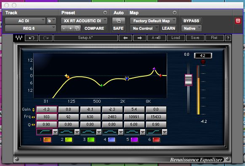The width and height of the screenshot is (245, 166).
Task: Open band 6 filter type dropdown arrow
Action: (165, 132)
